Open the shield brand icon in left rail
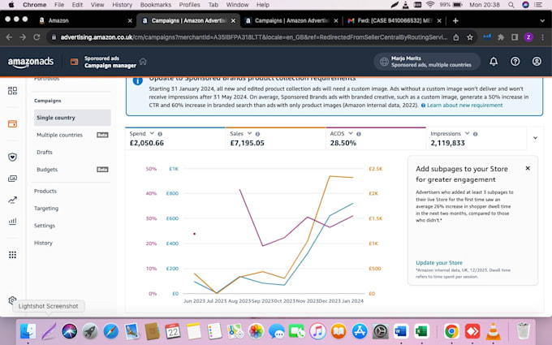 click(x=12, y=157)
